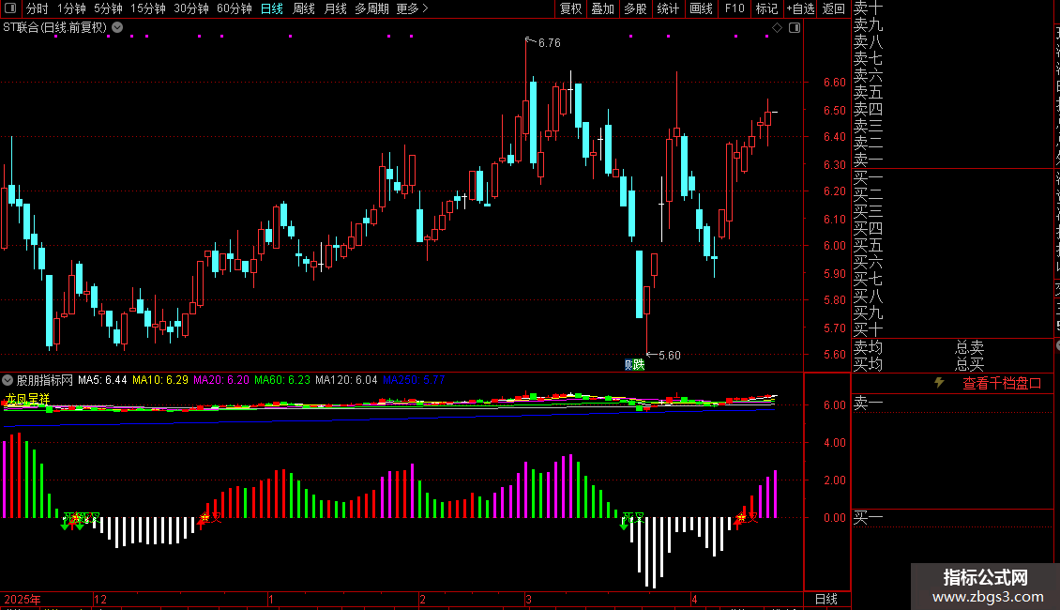Screen dimensions: 1060x610
Task: Click the month 12 marker on timeline
Action: click(100, 599)
